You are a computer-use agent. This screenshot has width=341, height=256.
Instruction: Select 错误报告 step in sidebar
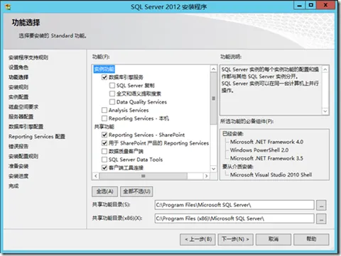pos(18,146)
